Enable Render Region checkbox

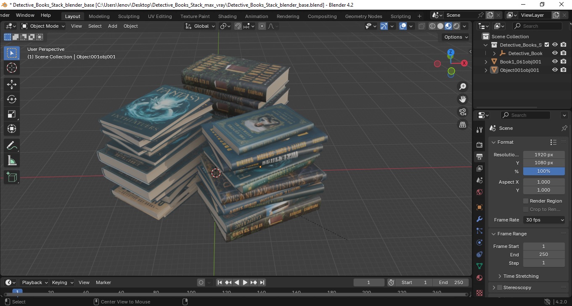526,201
